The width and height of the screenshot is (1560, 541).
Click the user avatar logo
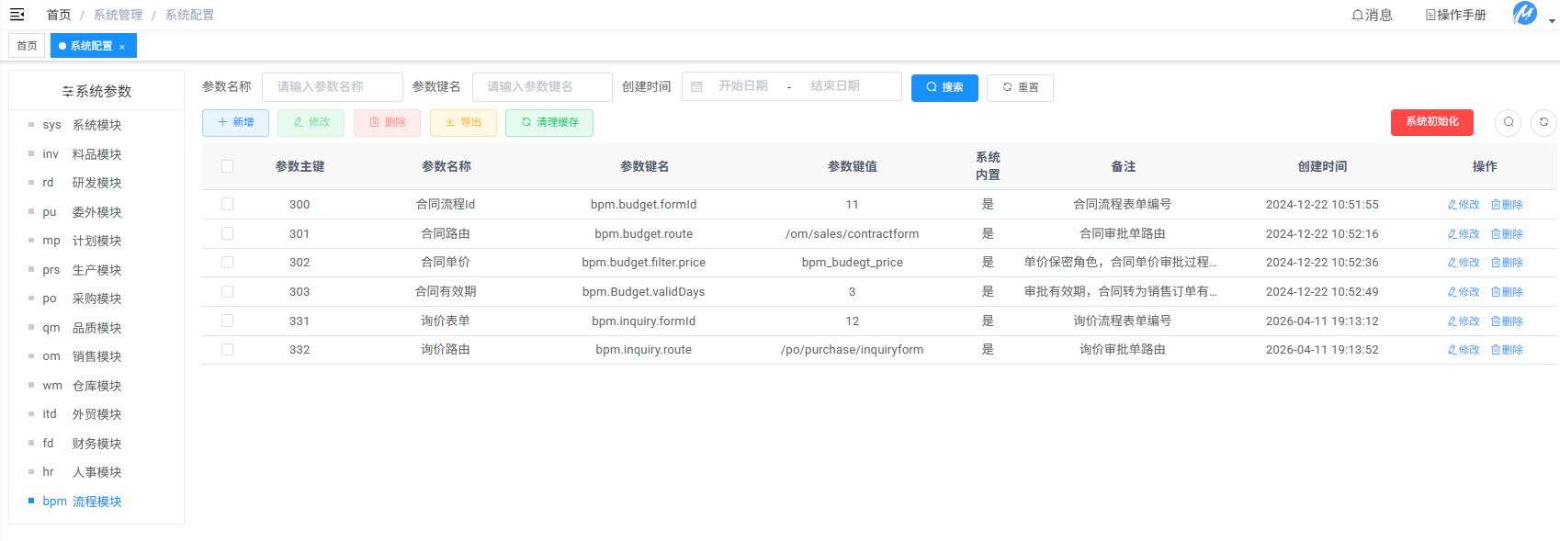[x=1525, y=14]
